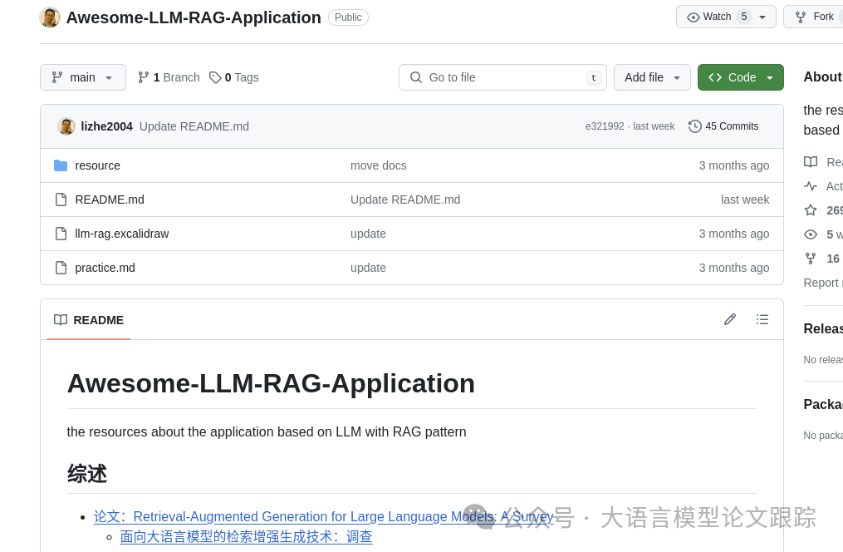Screen dimensions: 843x552
Task: Toggle Watch on this repository
Action: 708,17
